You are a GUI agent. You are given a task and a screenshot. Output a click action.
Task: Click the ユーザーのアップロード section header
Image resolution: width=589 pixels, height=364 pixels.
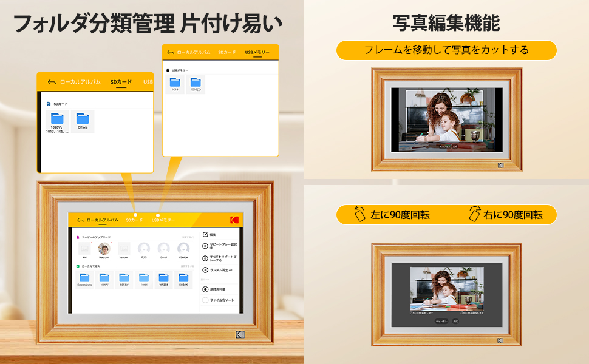(96, 237)
